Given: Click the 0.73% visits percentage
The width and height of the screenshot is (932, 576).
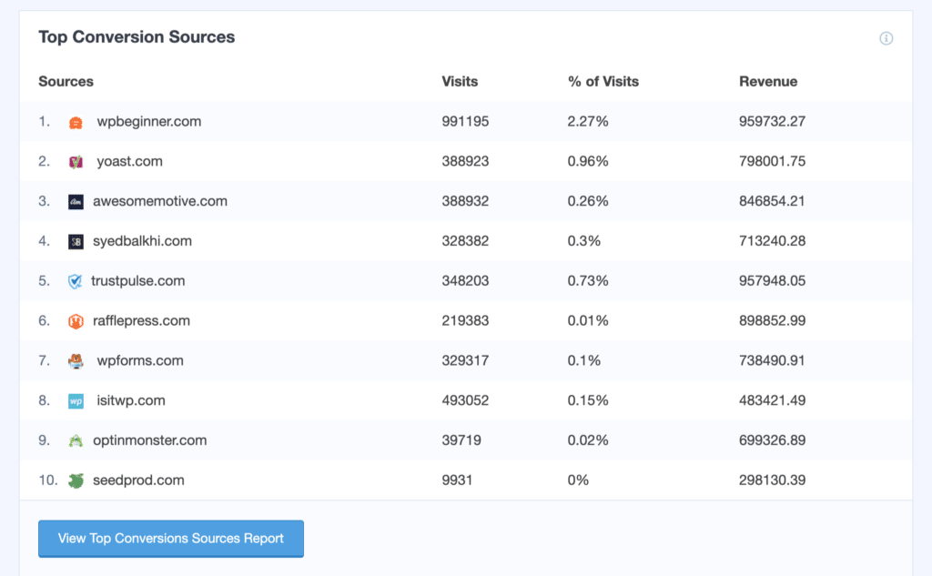Looking at the screenshot, I should click(588, 281).
